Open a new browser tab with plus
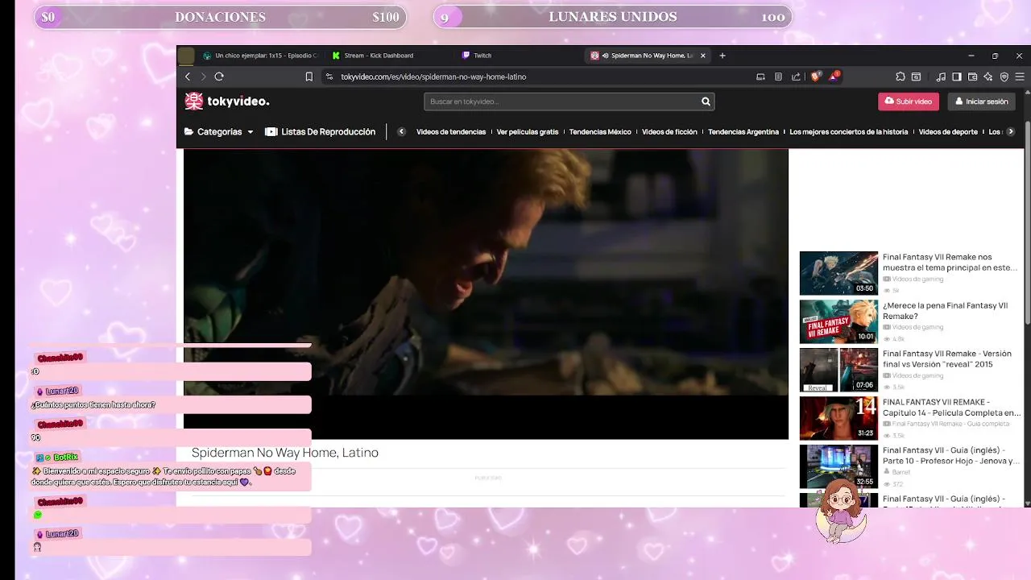The height and width of the screenshot is (580, 1031). [x=723, y=56]
